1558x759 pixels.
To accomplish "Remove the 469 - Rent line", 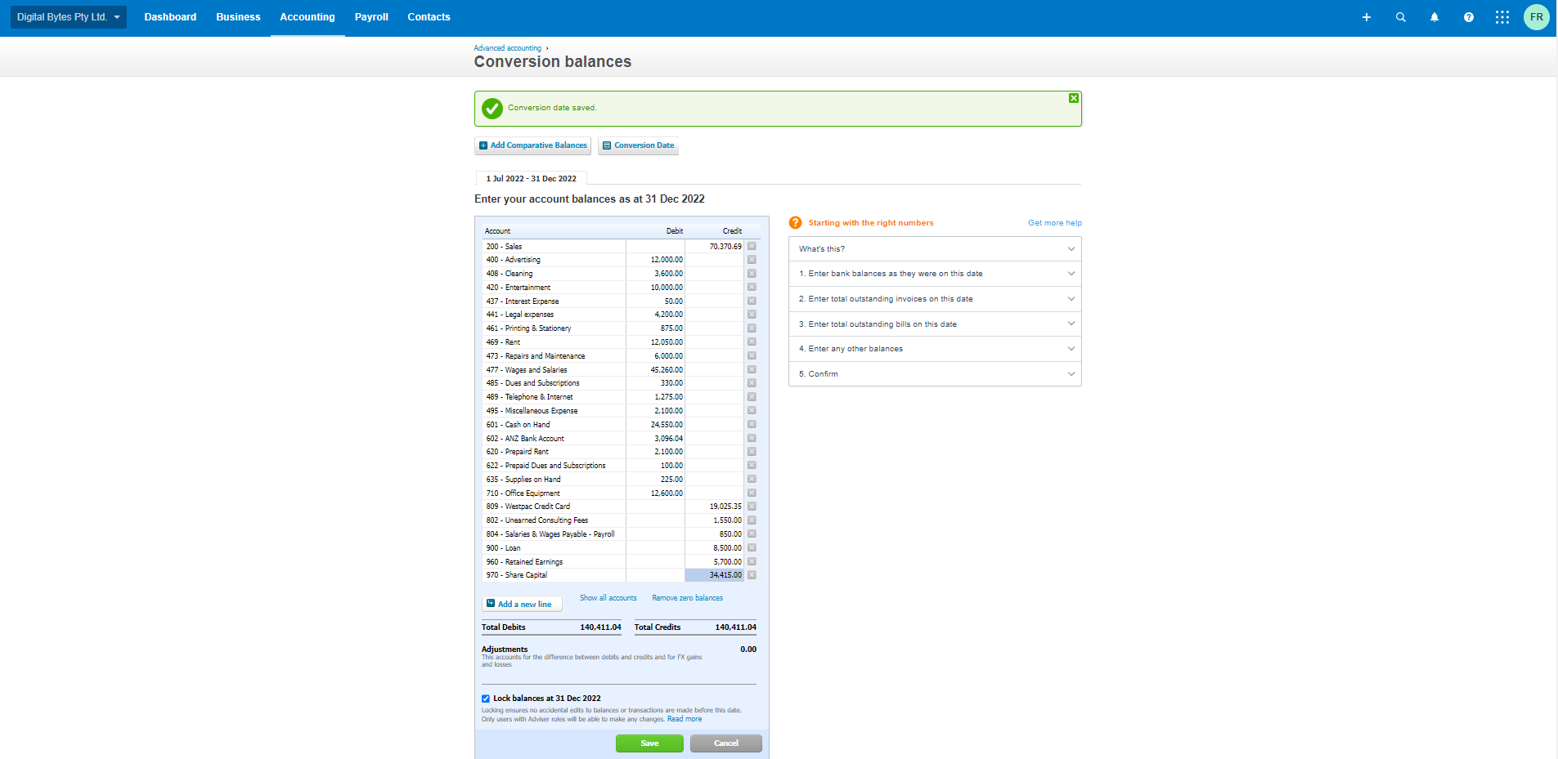I will tap(752, 342).
